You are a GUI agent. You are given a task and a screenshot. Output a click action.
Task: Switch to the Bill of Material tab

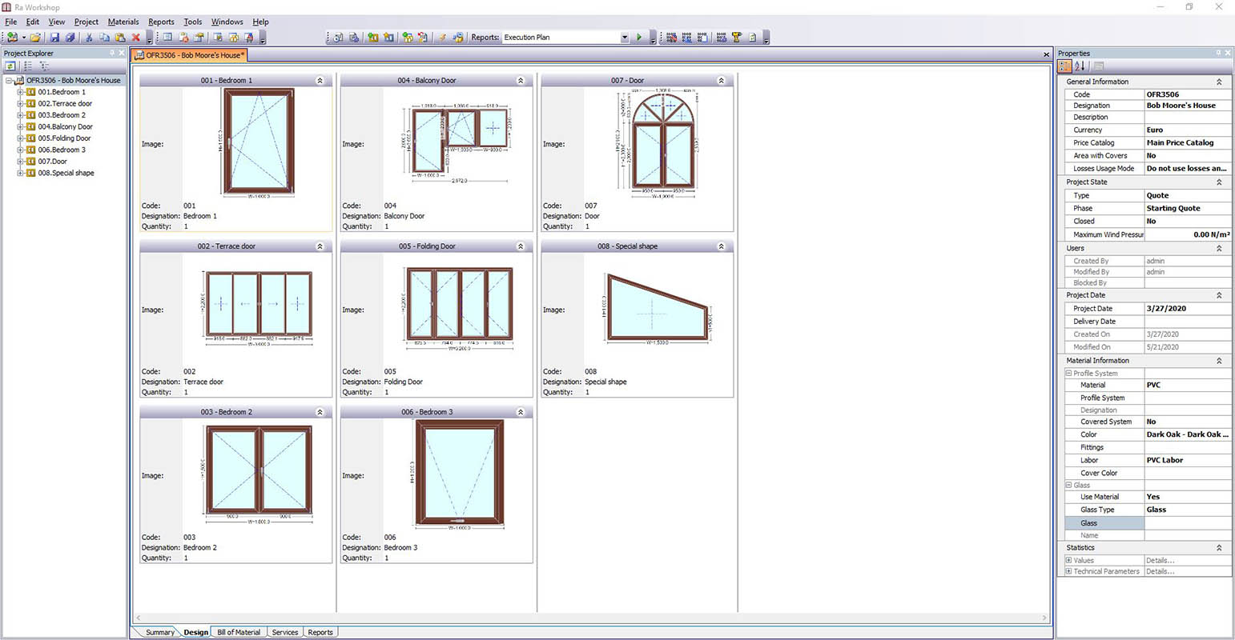[x=239, y=632]
